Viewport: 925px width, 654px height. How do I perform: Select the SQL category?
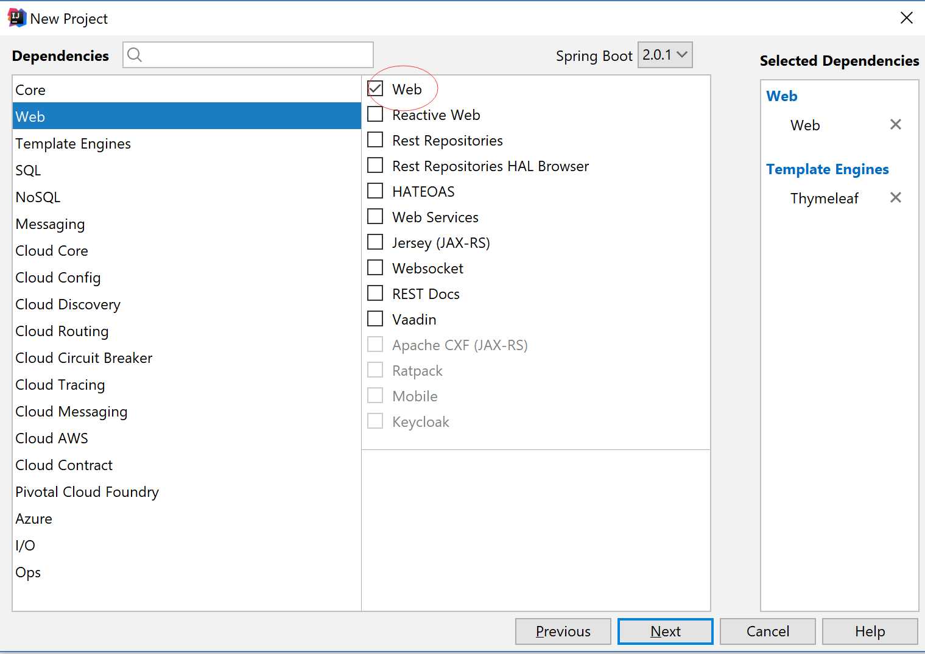186,170
